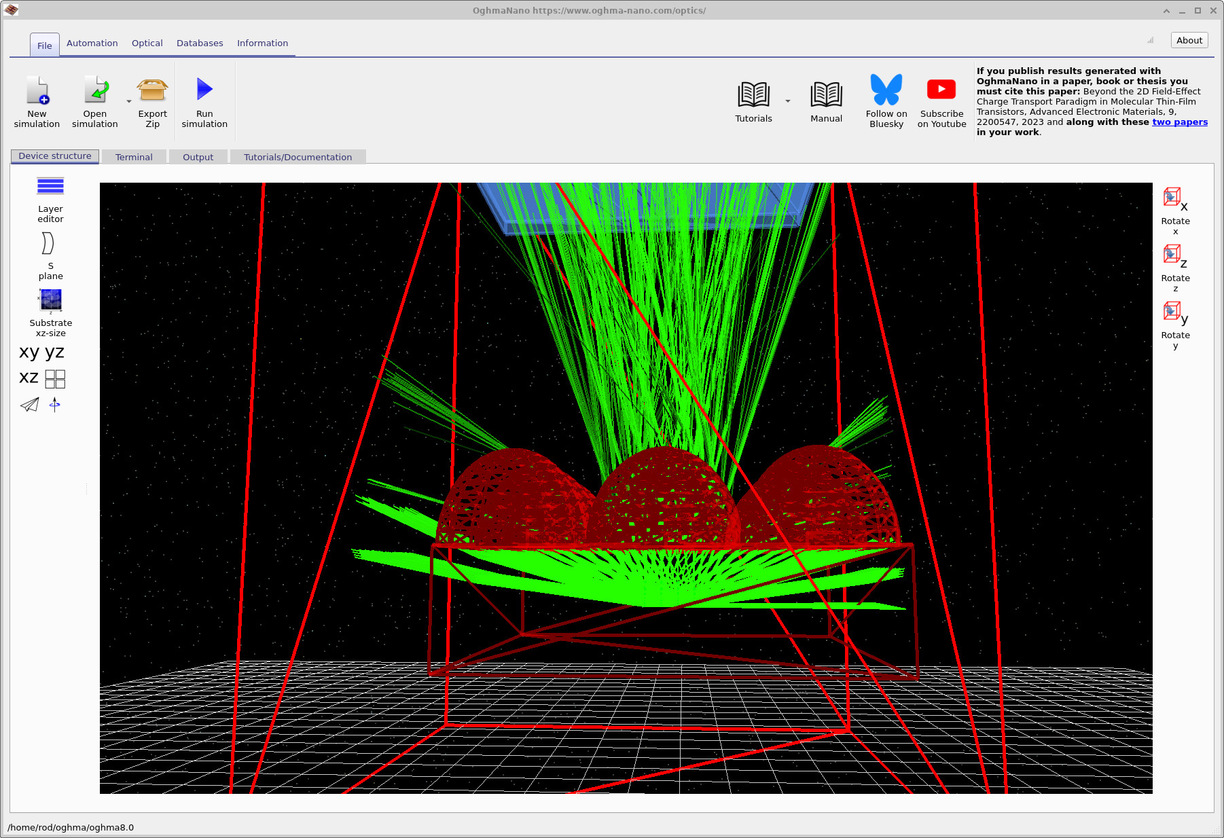
Task: Subscribe to the Youtube channel
Action: click(x=941, y=101)
